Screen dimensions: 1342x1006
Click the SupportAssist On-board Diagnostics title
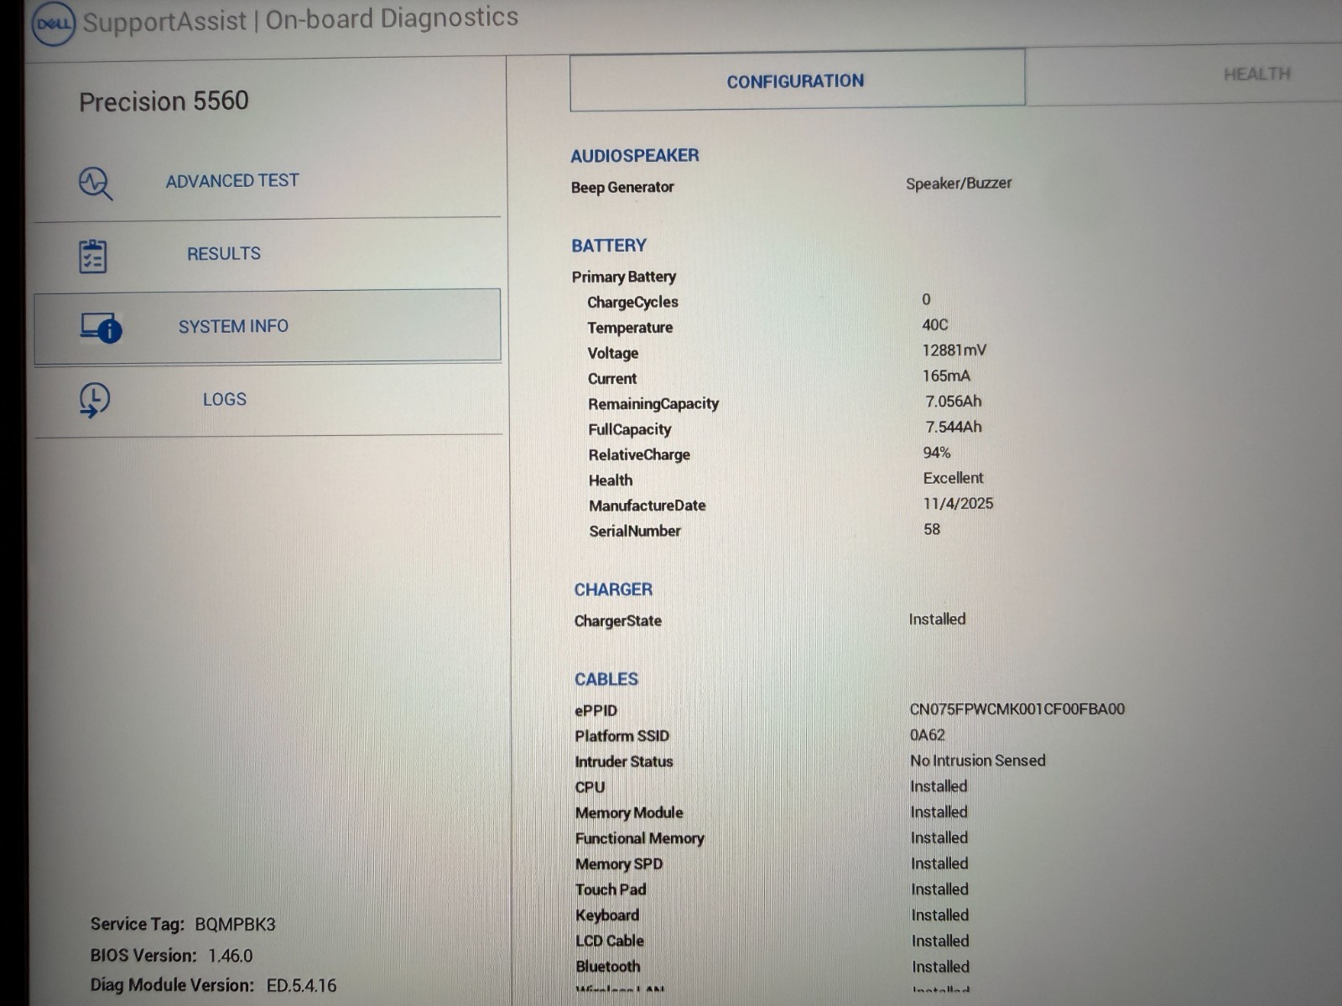pyautogui.click(x=300, y=20)
